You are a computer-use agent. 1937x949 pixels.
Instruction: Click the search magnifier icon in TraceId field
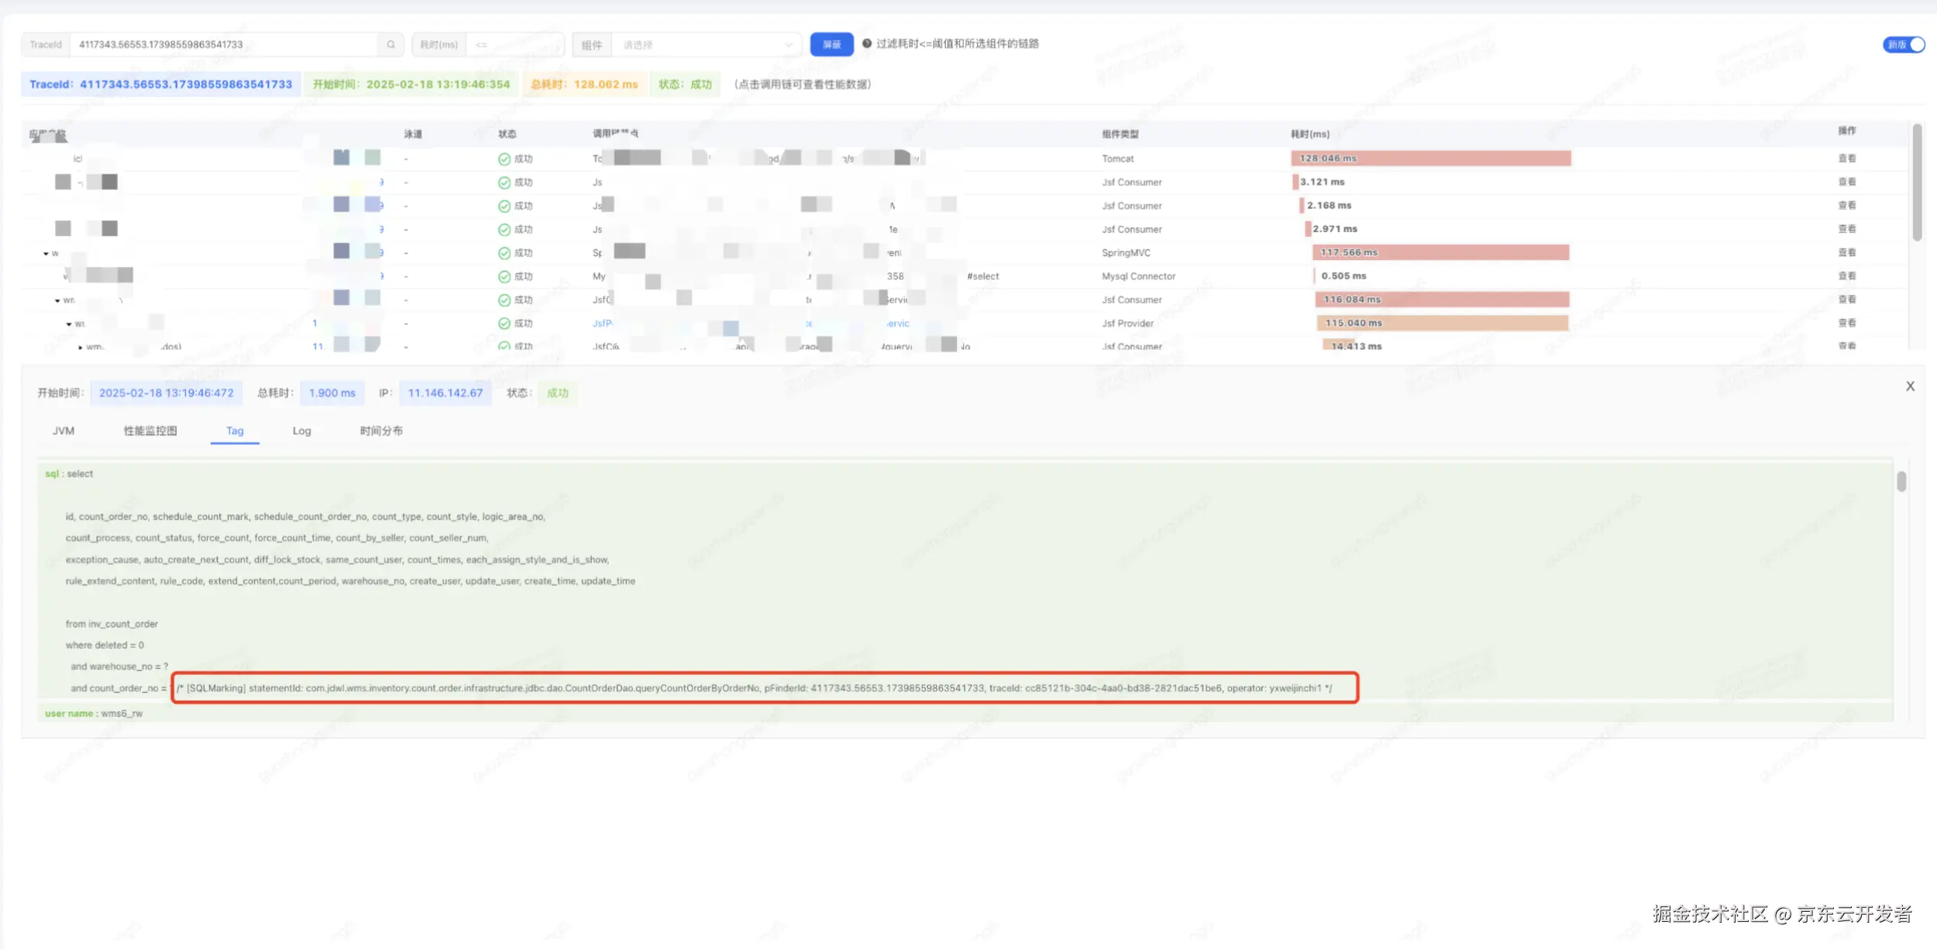pos(390,45)
